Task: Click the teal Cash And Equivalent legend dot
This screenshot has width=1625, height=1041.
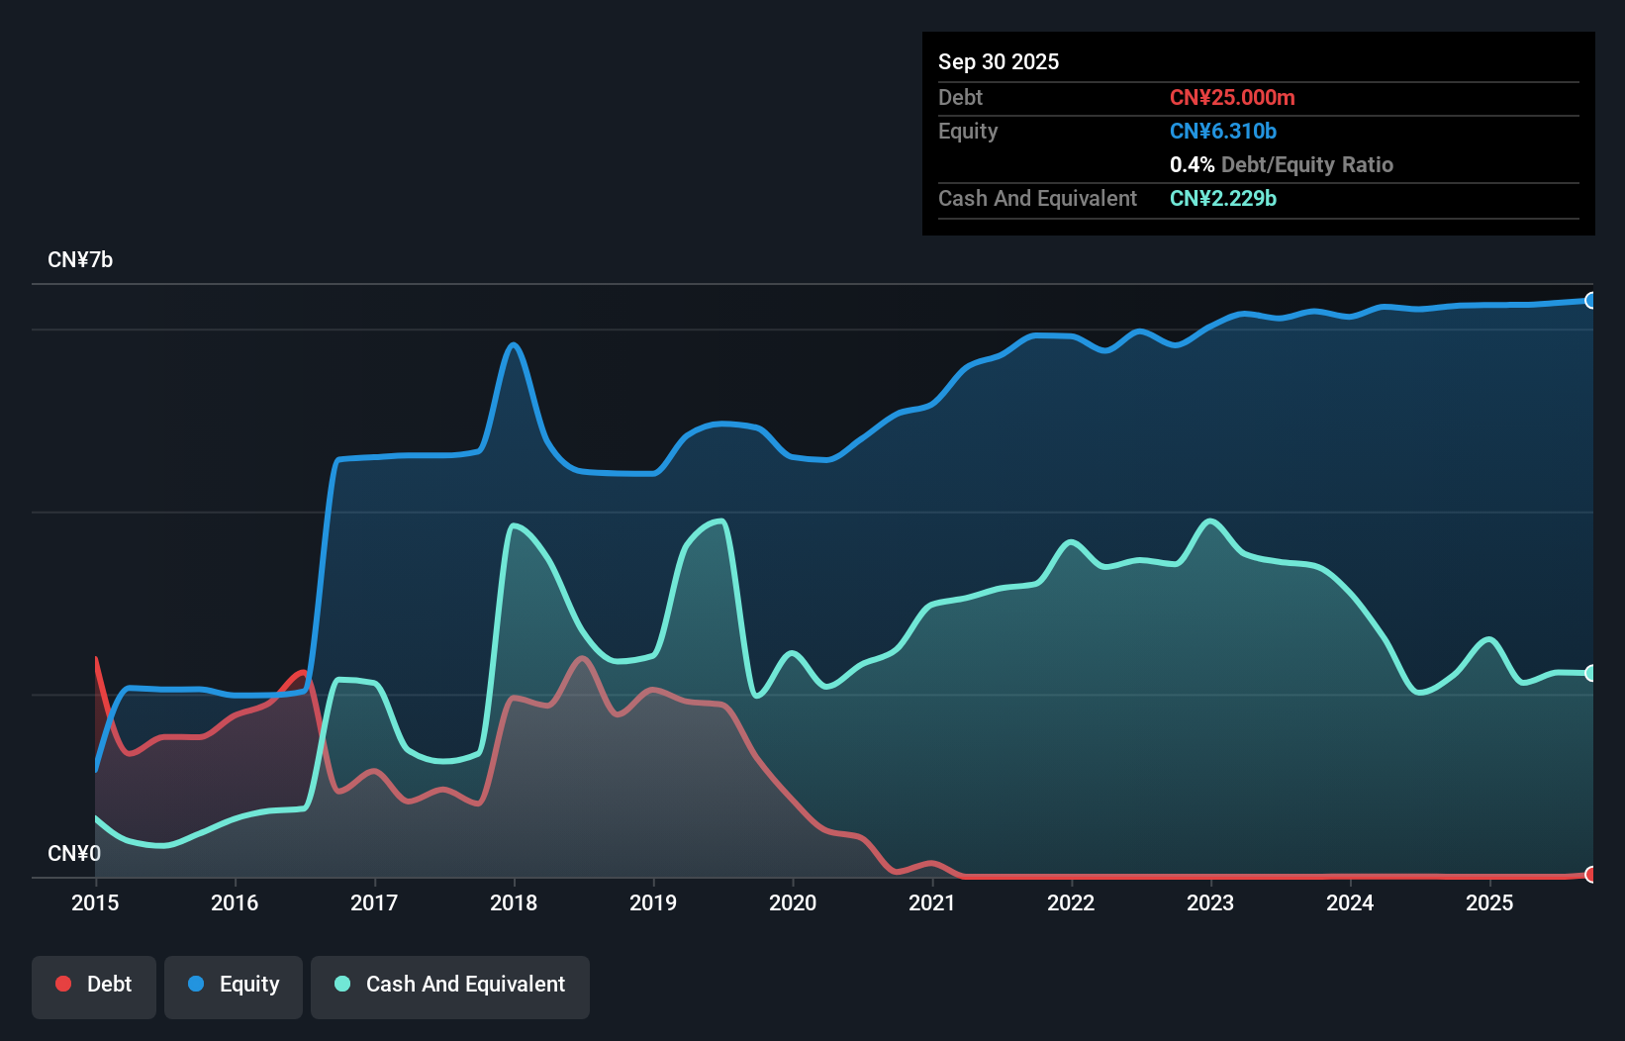Action: click(341, 984)
